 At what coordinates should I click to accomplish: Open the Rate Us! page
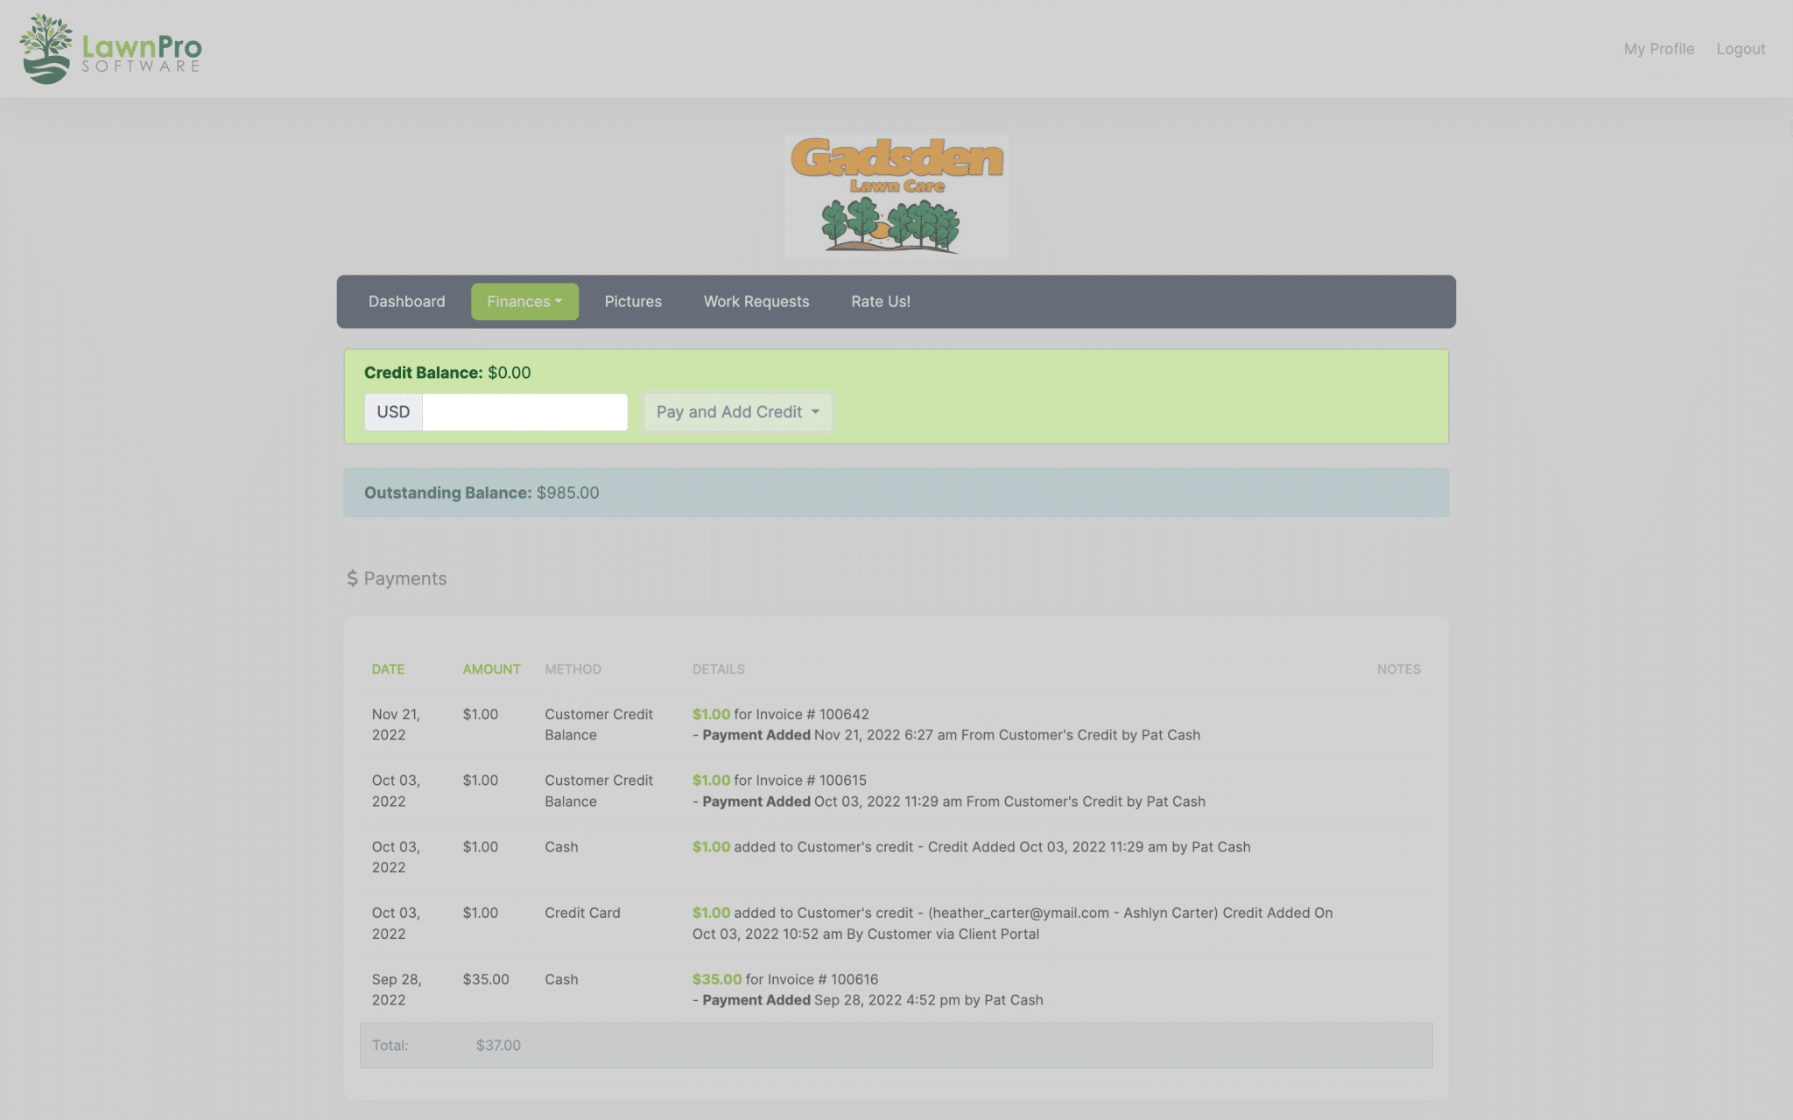point(880,301)
